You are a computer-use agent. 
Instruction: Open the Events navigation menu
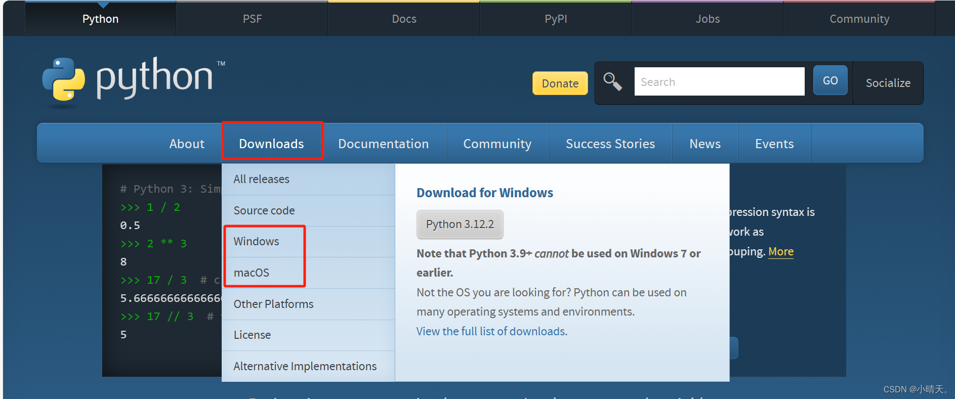pyautogui.click(x=774, y=144)
